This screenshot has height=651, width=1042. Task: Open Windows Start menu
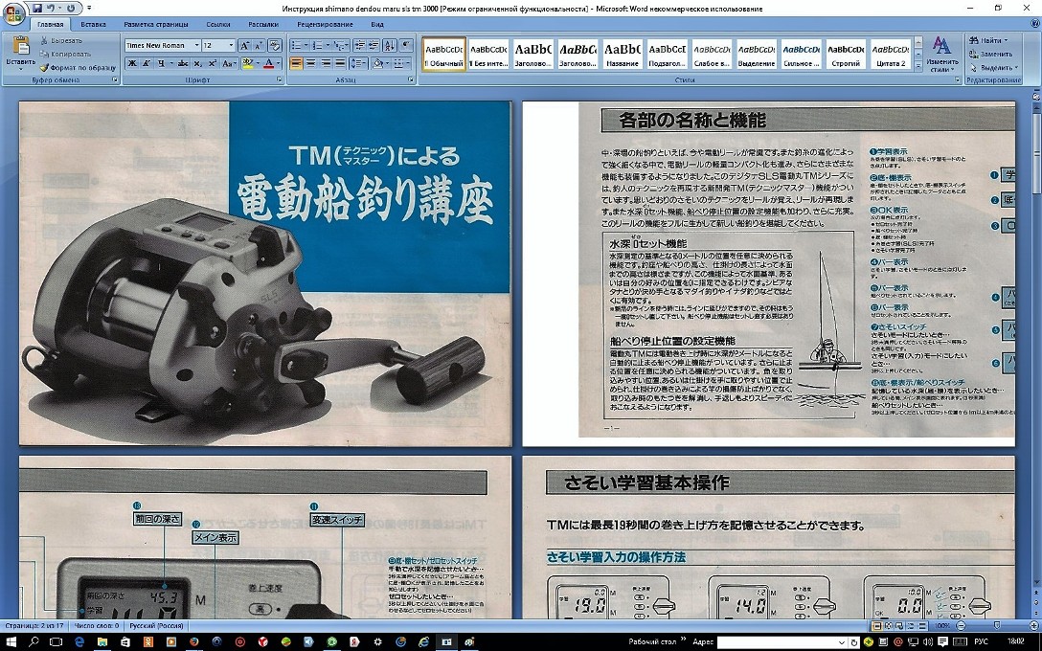pos(12,641)
